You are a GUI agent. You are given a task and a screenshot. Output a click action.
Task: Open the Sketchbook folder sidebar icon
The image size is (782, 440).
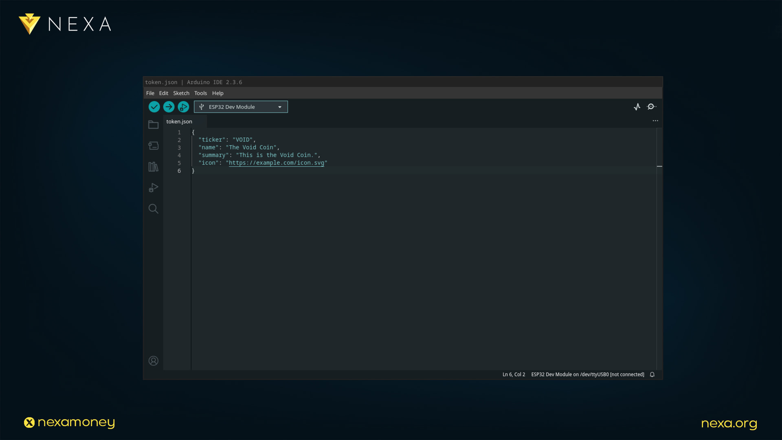coord(153,125)
